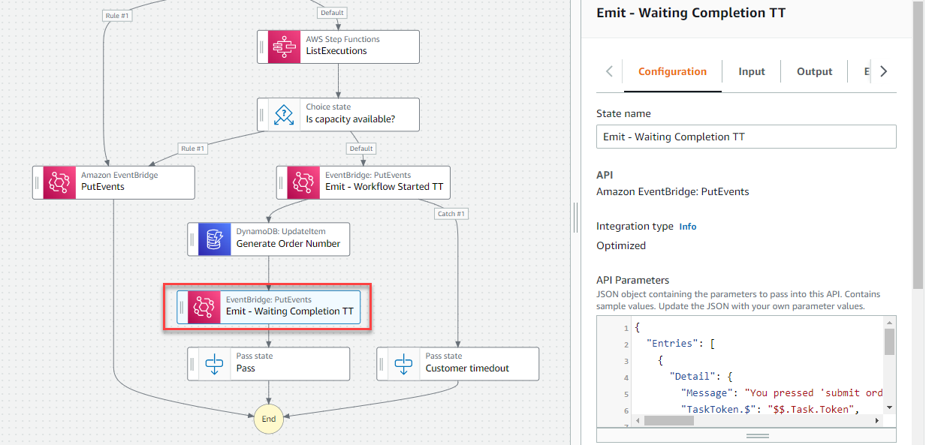This screenshot has height=445, width=938.
Task: Click the Emit - Workflow Started TT EventBridge icon
Action: [x=303, y=182]
